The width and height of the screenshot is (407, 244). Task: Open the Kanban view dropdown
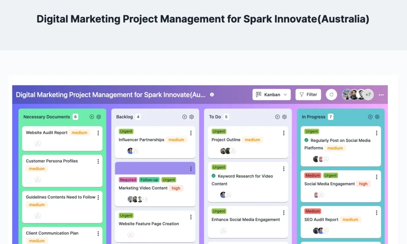click(271, 95)
